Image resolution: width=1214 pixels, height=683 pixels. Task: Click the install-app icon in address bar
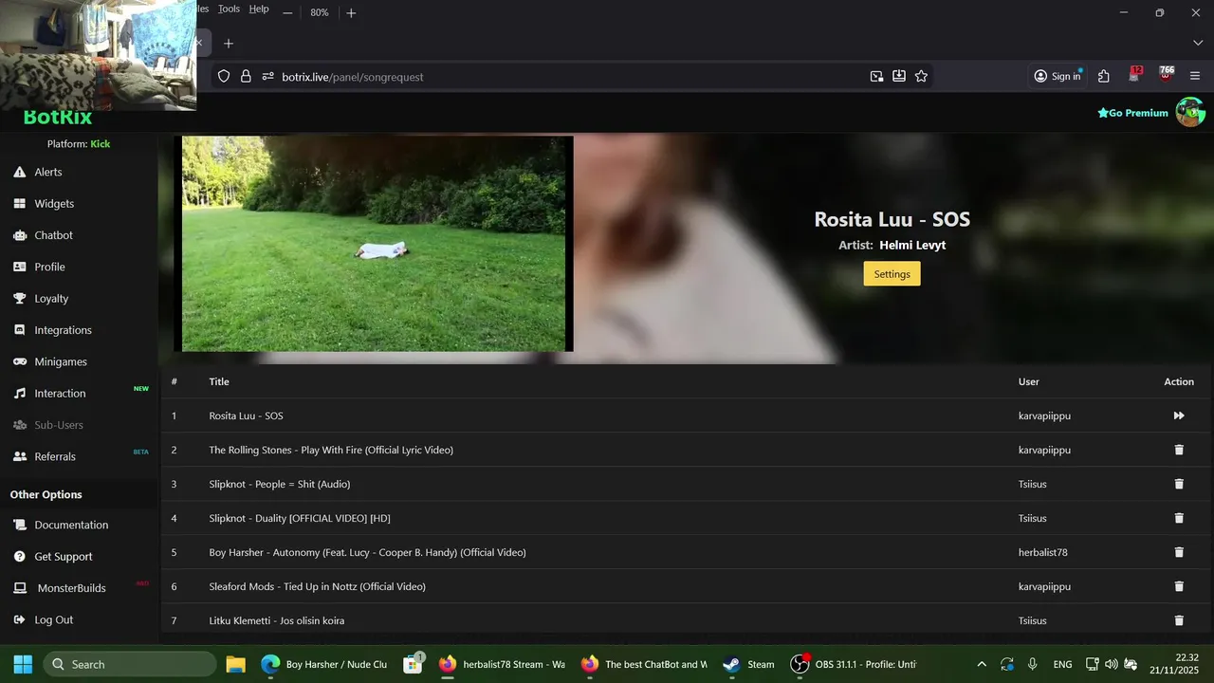pos(899,76)
